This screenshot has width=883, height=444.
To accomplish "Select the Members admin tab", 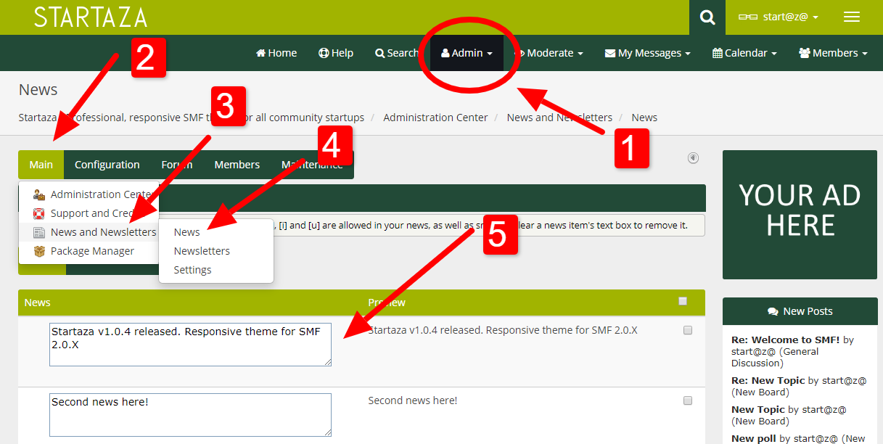I will 237,165.
